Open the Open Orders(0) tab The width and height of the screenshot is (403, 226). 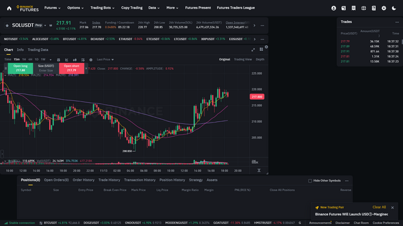click(56, 180)
